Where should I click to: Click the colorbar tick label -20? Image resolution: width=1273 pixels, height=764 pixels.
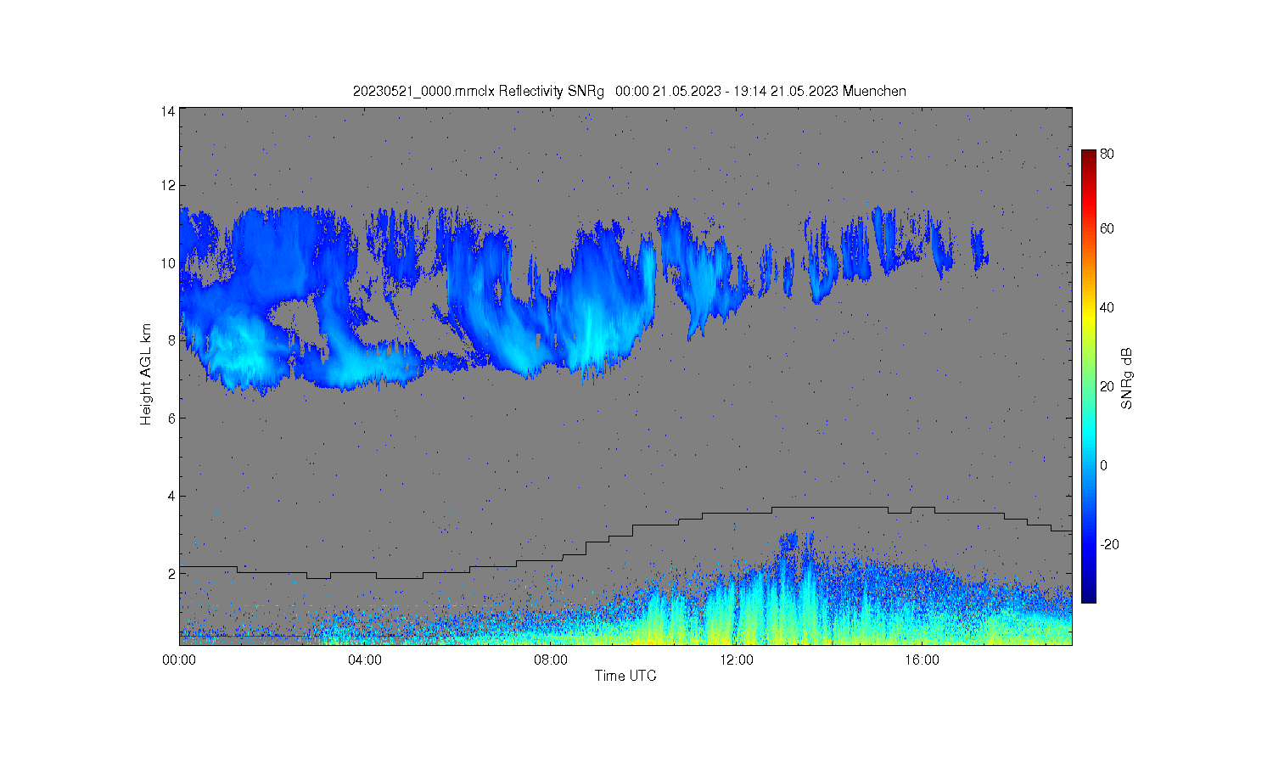point(1109,545)
